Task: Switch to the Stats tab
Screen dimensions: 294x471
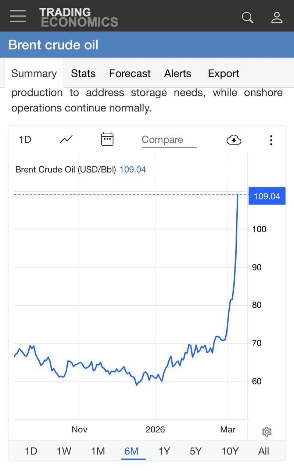Action: 83,73
